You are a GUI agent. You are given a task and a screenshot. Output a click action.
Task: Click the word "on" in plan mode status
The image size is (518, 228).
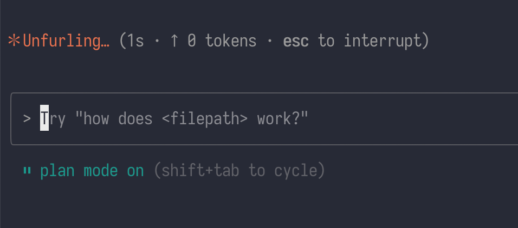pos(135,172)
